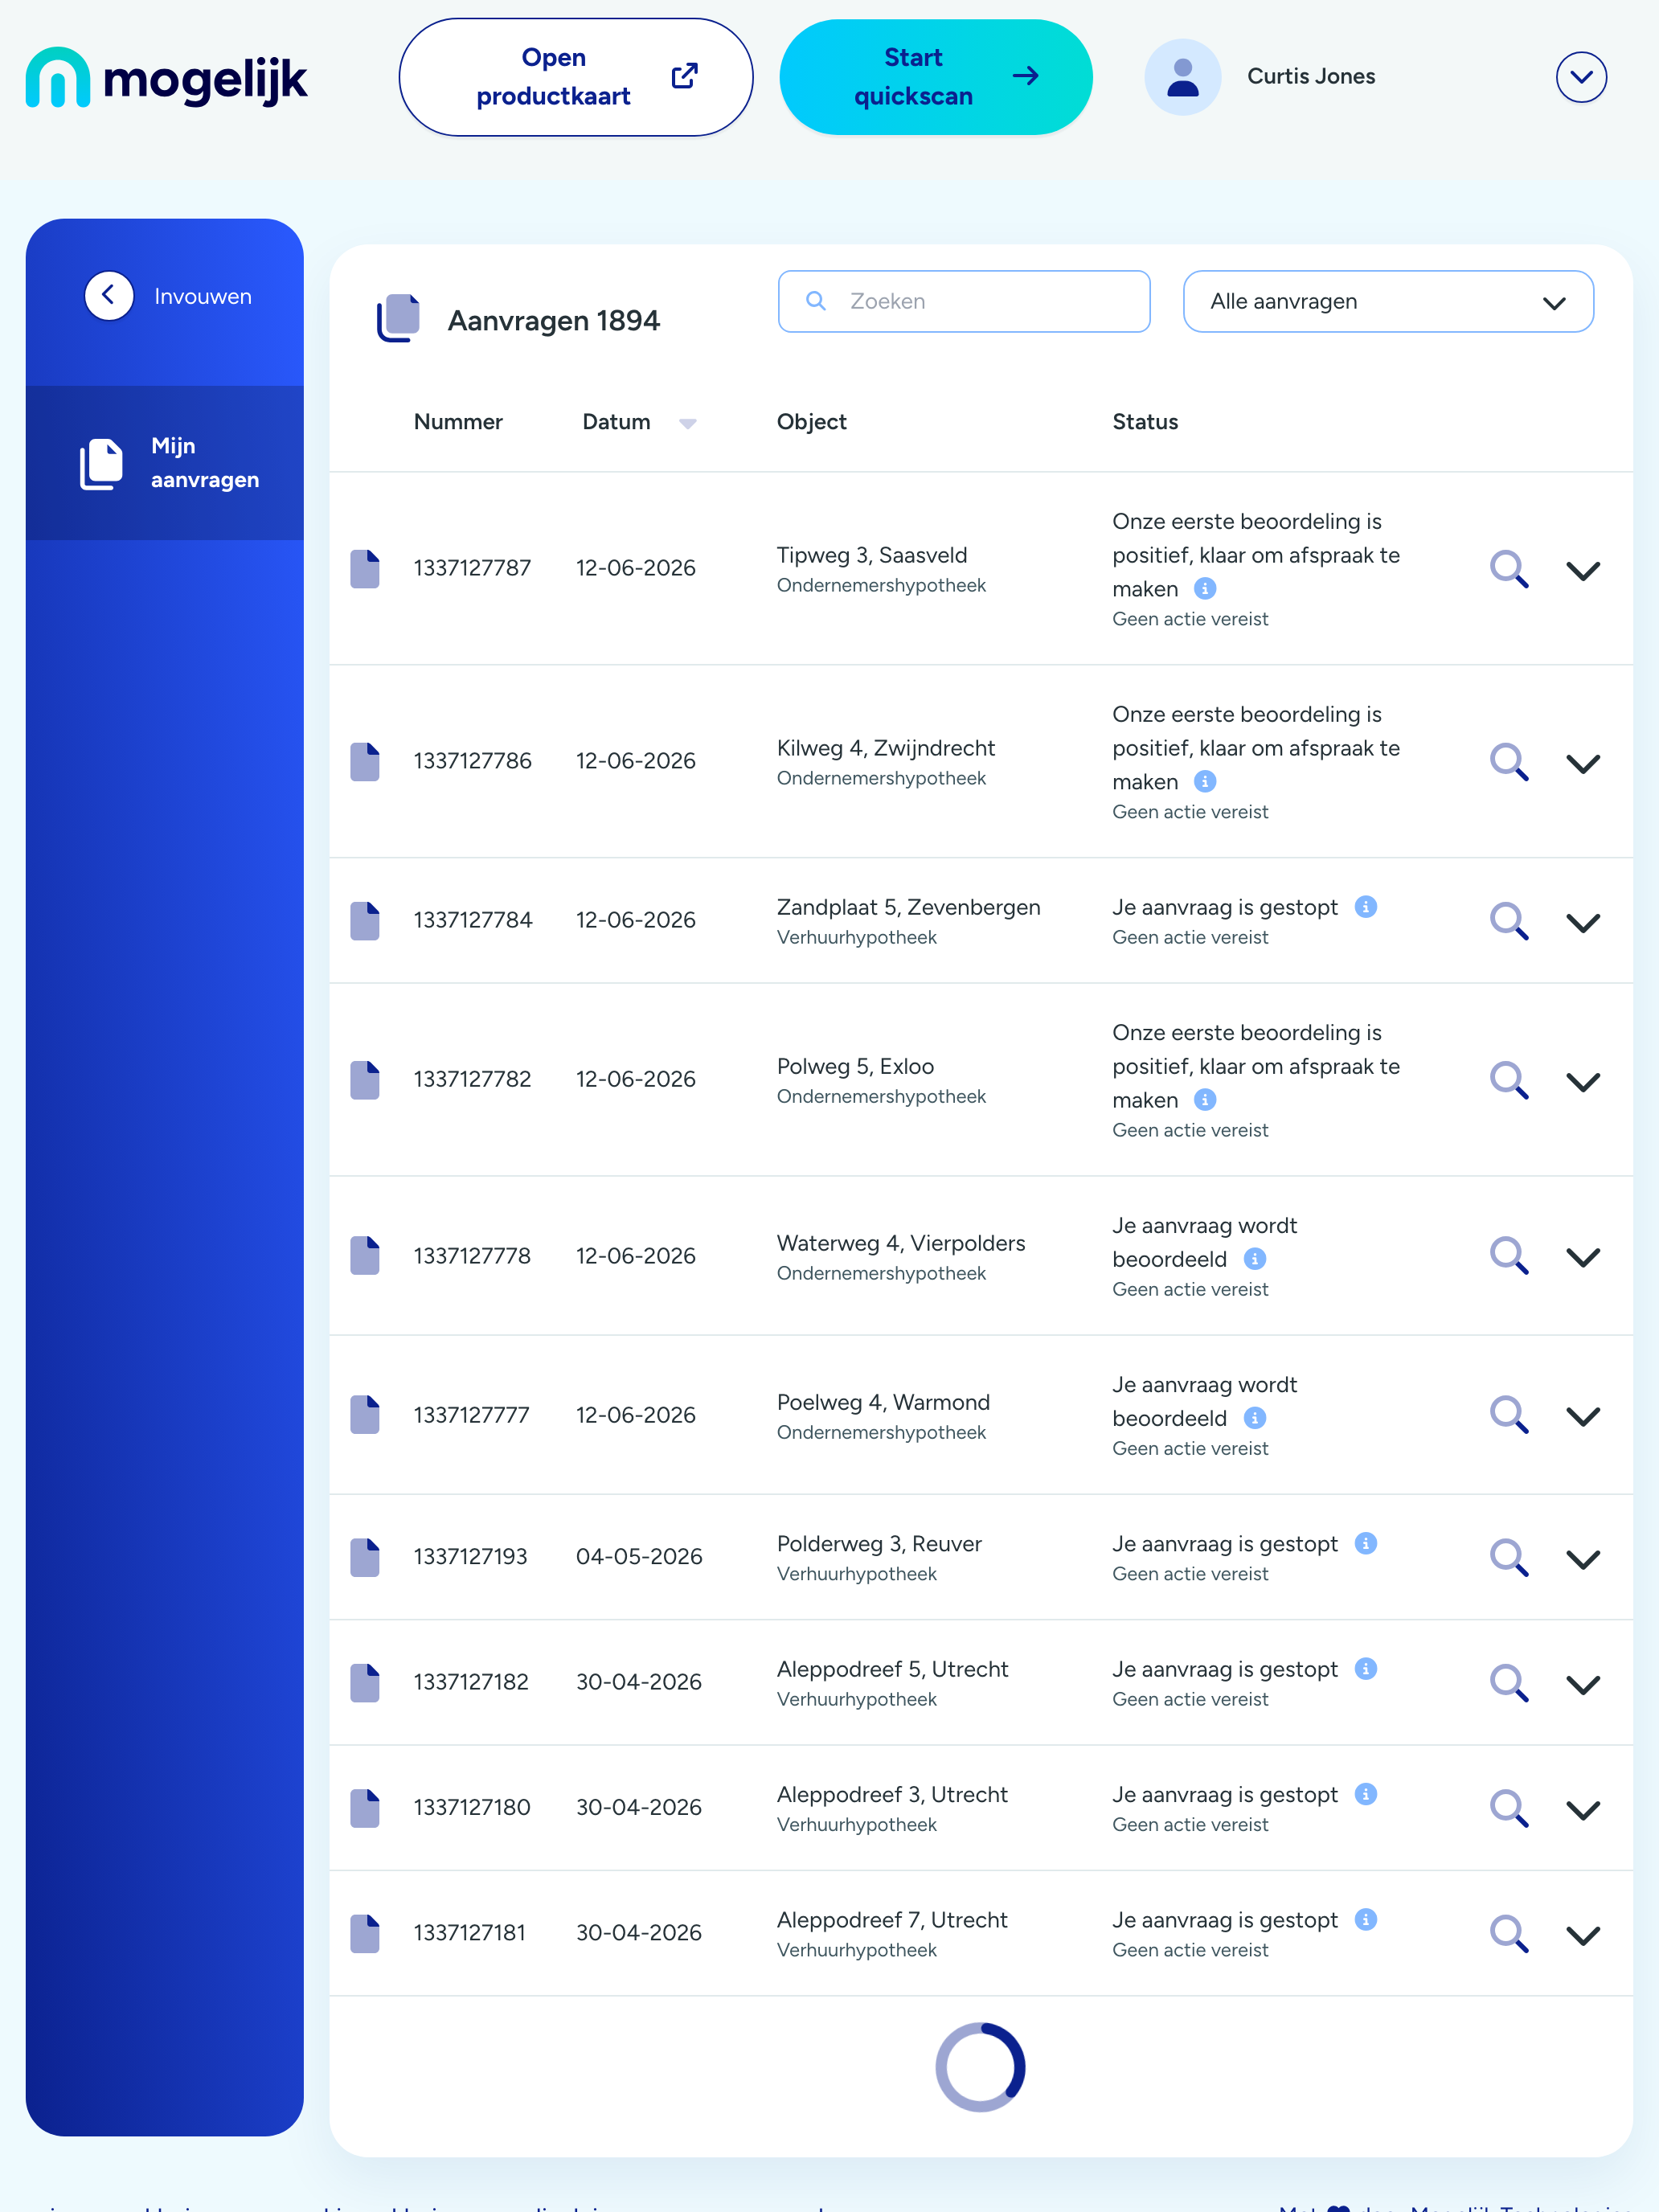The image size is (1659, 2212).
Task: Click request number 1337127193
Action: [470, 1557]
